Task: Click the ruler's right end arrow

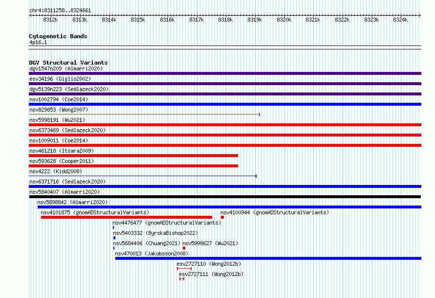Action: [x=420, y=16]
